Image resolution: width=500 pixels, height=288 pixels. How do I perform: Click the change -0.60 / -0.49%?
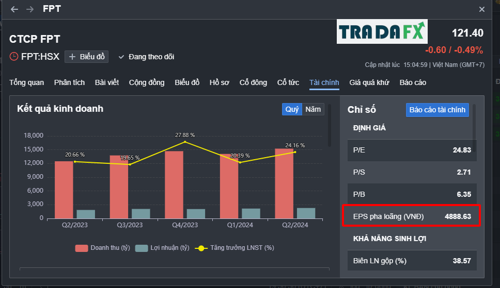tap(454, 50)
